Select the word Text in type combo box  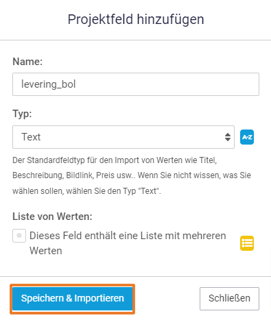point(31,137)
